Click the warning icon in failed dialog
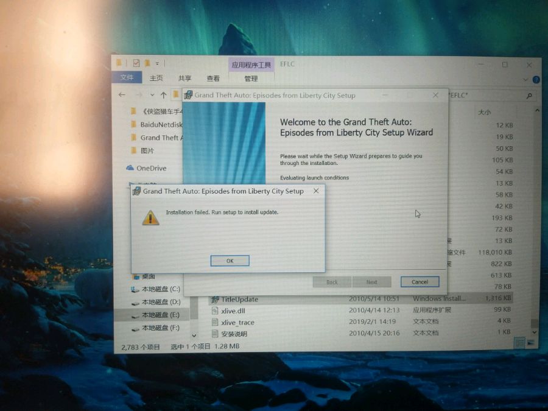 pyautogui.click(x=150, y=217)
